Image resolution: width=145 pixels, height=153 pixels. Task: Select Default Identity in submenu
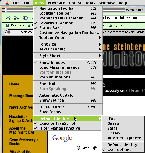click(x=123, y=145)
